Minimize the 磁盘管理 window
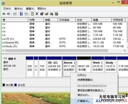128x104 pixels. [113, 3]
